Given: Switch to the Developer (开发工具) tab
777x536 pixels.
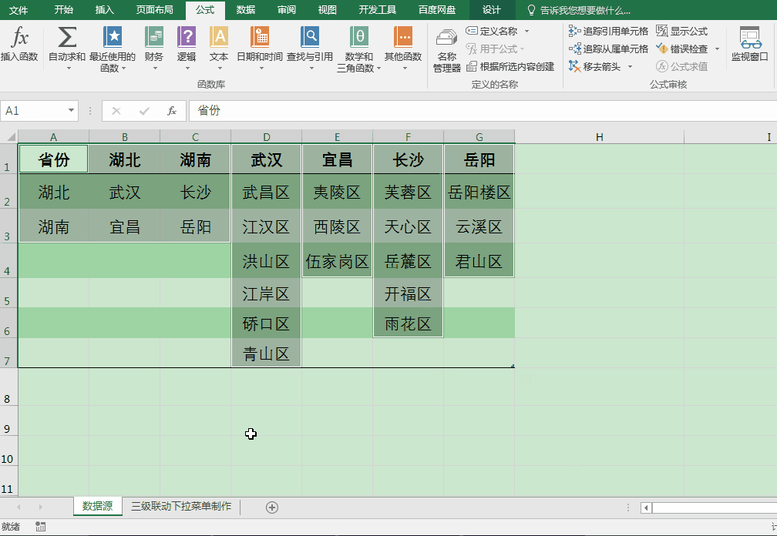Looking at the screenshot, I should (378, 10).
